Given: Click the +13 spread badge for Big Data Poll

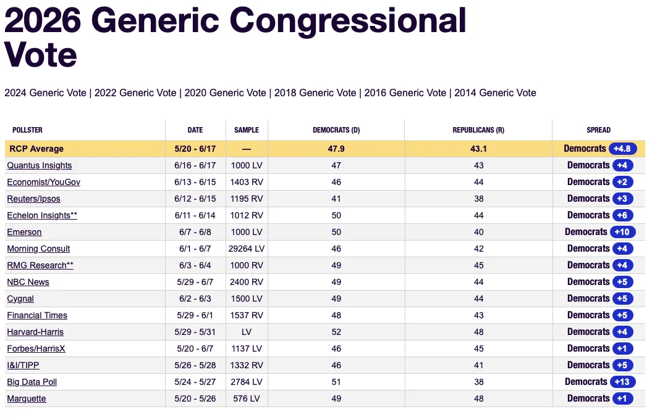Looking at the screenshot, I should (x=622, y=382).
